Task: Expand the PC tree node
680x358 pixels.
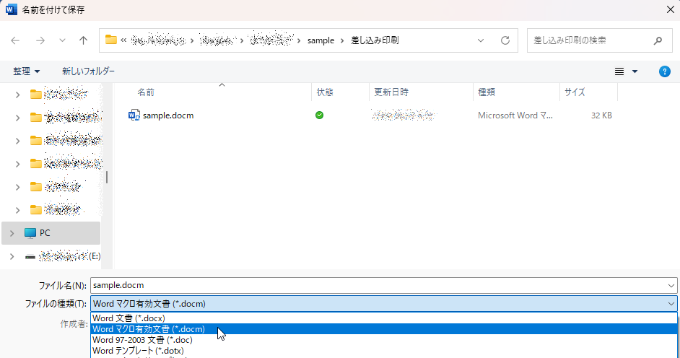Action: coord(12,233)
